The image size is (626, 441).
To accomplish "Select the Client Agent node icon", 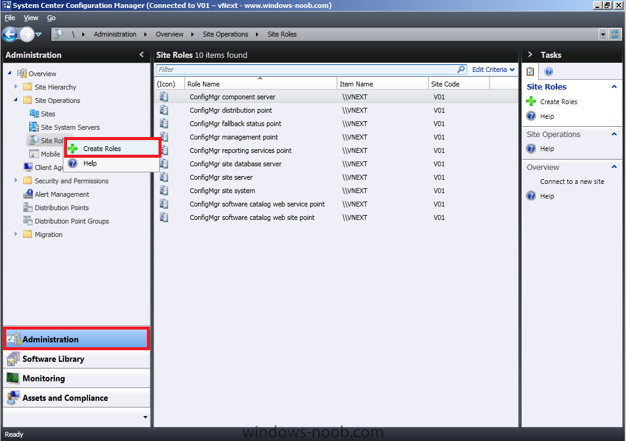I will pos(28,167).
